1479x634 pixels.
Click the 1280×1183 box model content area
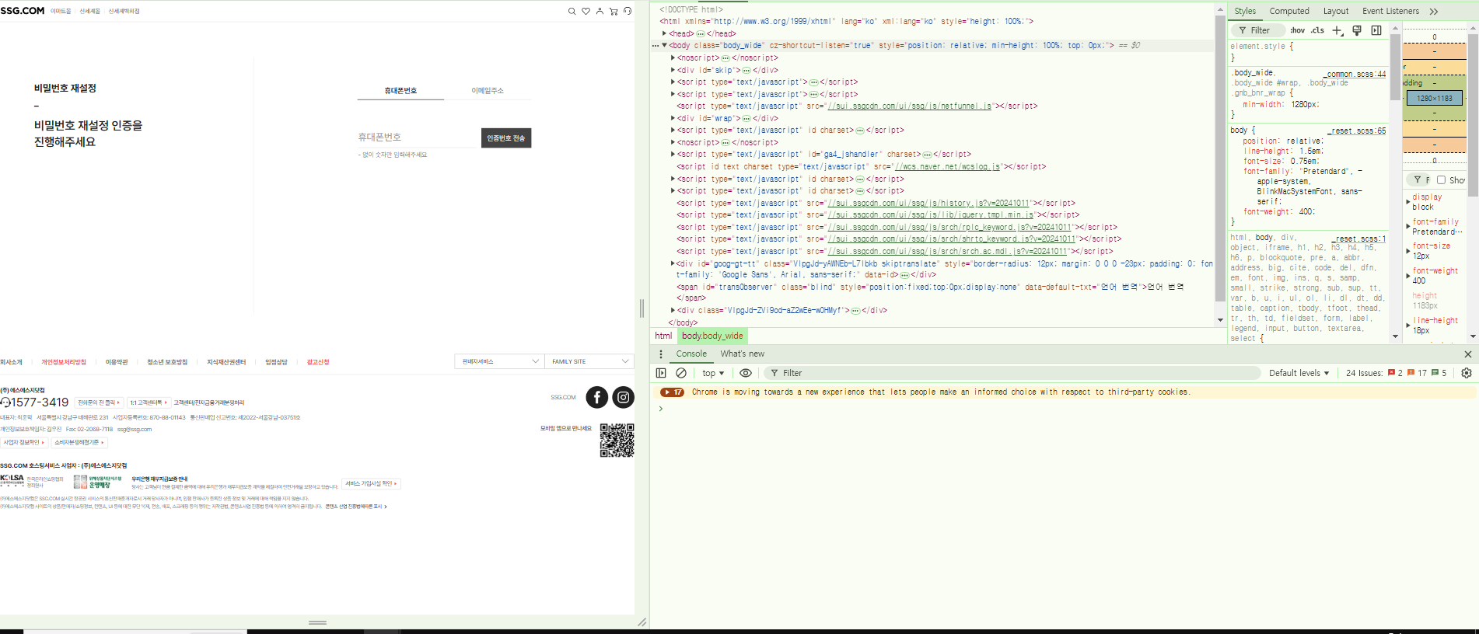(1434, 98)
